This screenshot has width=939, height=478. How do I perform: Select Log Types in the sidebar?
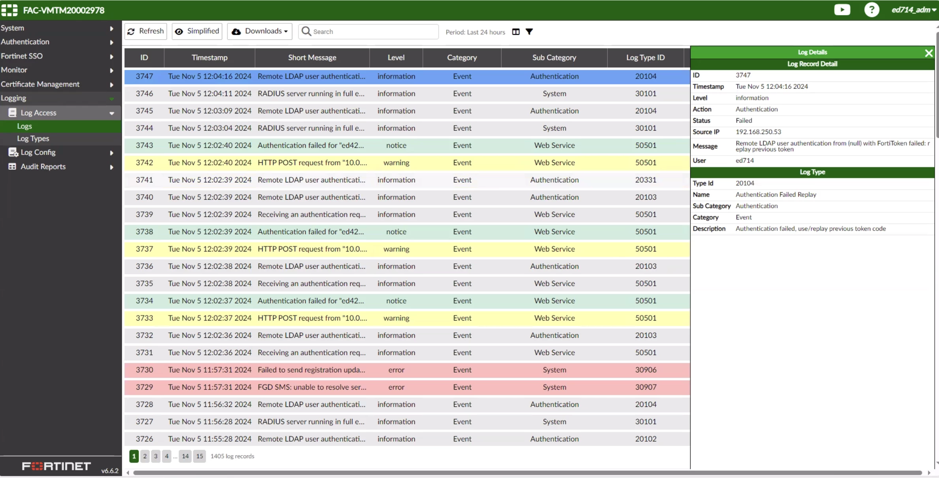click(x=60, y=139)
